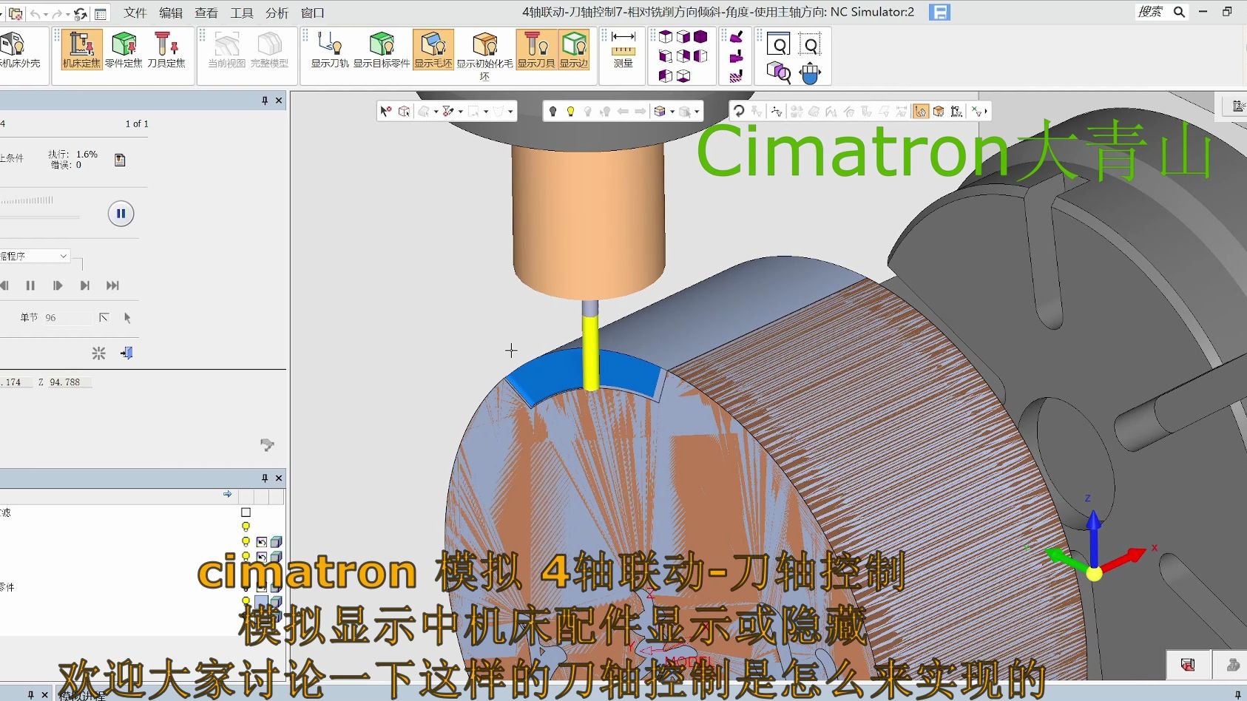Toggle a yellow bulb visibility icon in lower-left panel

click(246, 526)
